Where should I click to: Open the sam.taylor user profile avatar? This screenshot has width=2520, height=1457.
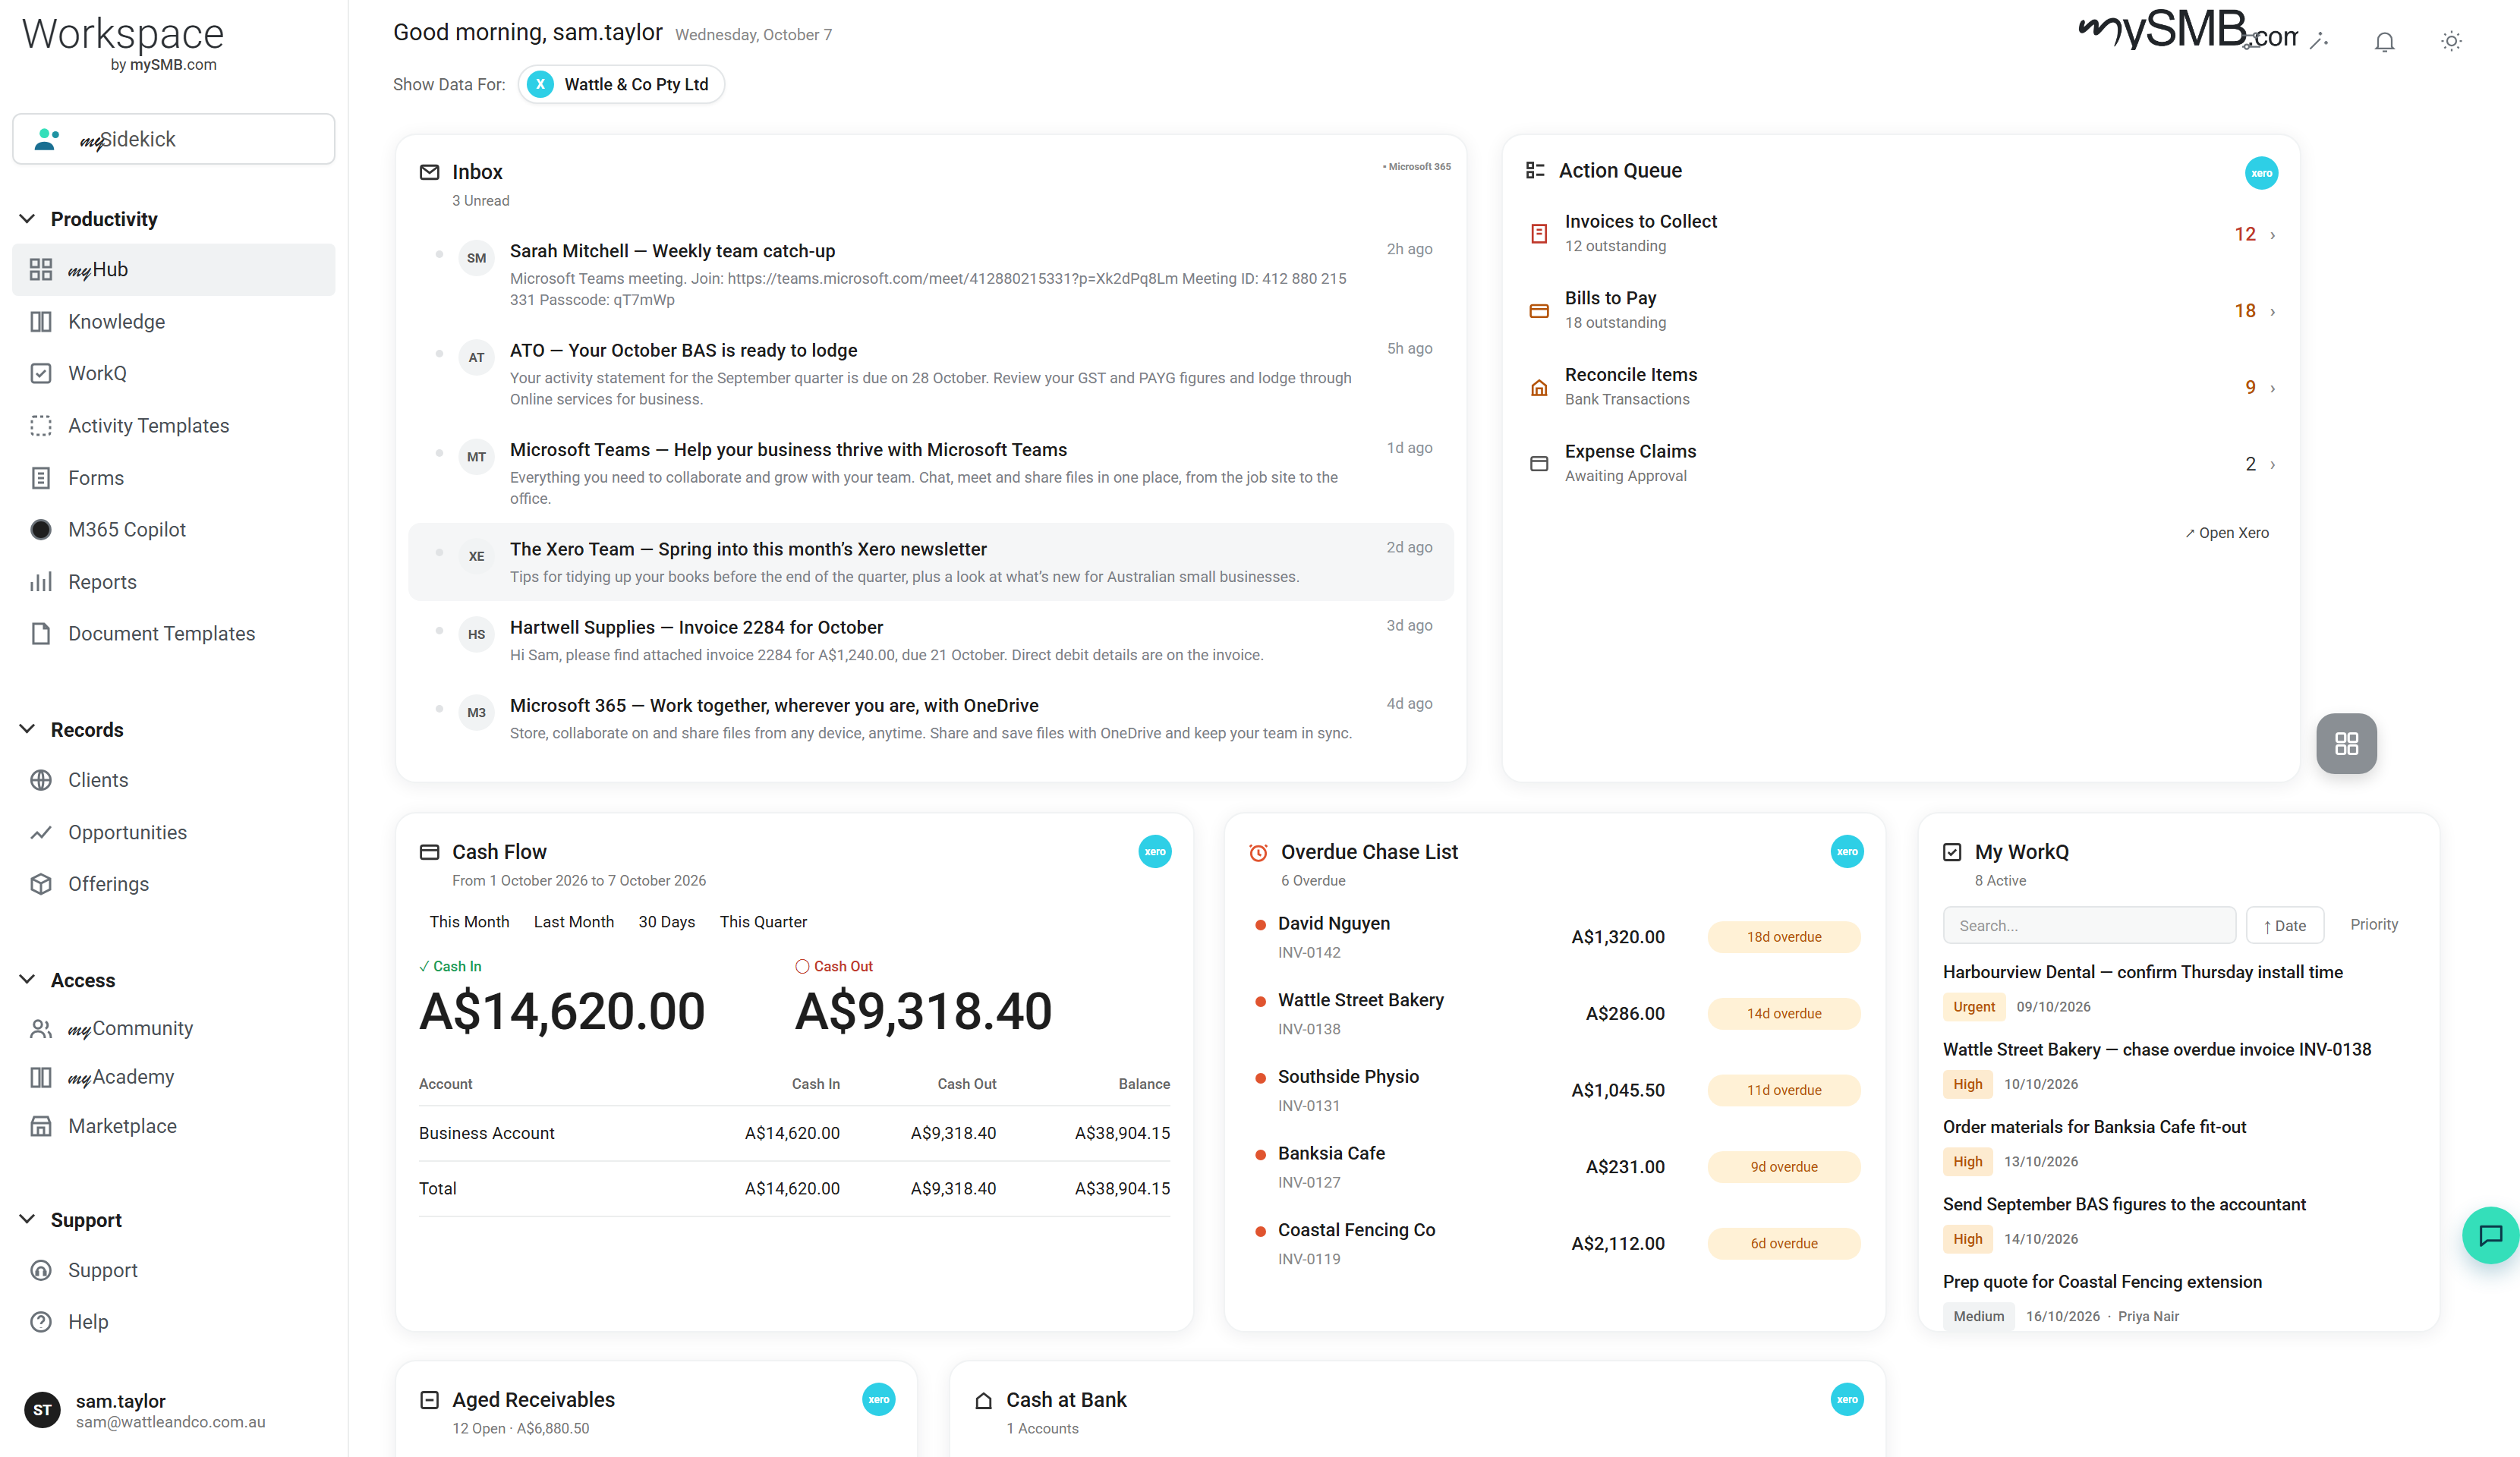tap(42, 1411)
